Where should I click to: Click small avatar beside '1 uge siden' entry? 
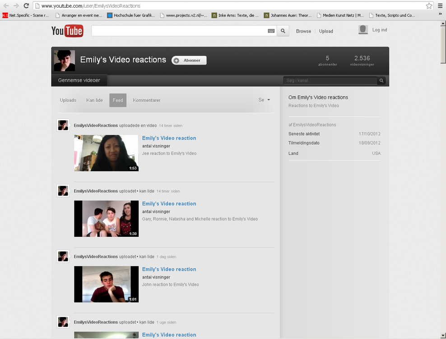point(63,322)
